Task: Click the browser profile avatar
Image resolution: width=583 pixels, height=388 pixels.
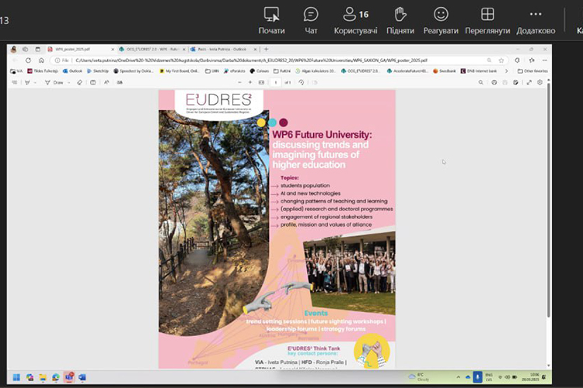Action: (x=14, y=49)
